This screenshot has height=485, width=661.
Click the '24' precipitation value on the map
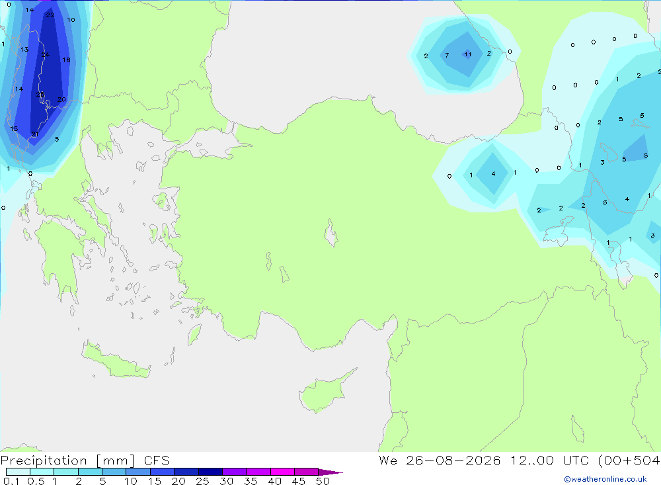[x=46, y=54]
